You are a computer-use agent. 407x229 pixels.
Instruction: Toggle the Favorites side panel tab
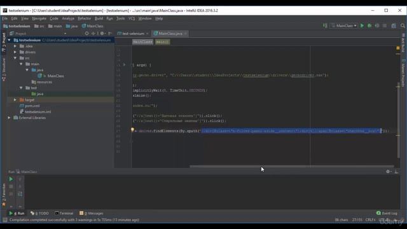pos(4,195)
